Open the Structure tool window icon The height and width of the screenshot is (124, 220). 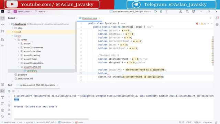point(2,39)
